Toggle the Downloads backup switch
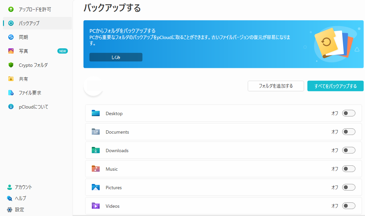 pyautogui.click(x=349, y=150)
